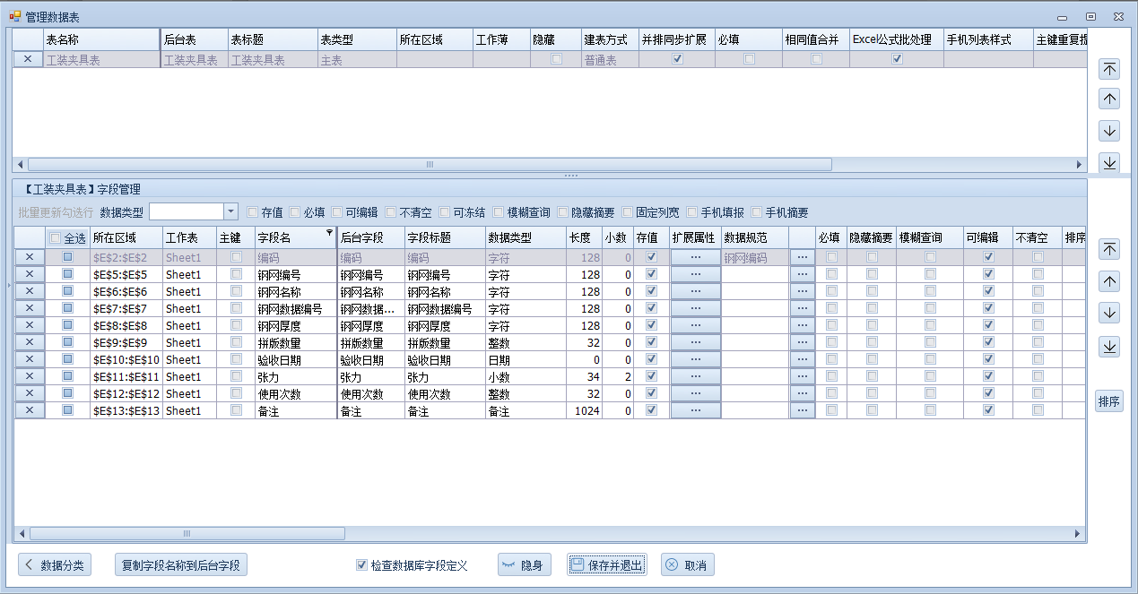
Task: Click the 保存并退出 button
Action: tap(606, 565)
